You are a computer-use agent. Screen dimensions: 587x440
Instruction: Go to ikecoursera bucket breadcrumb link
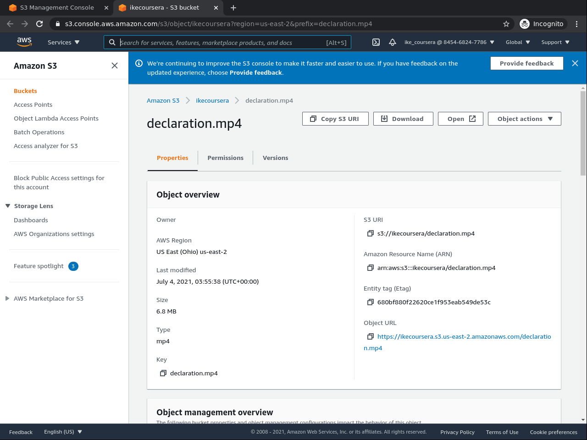click(212, 100)
